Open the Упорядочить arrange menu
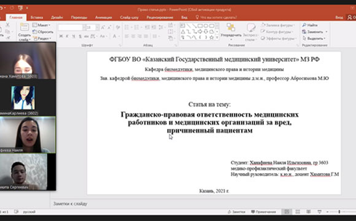This screenshot has height=221, width=356. coord(231,32)
